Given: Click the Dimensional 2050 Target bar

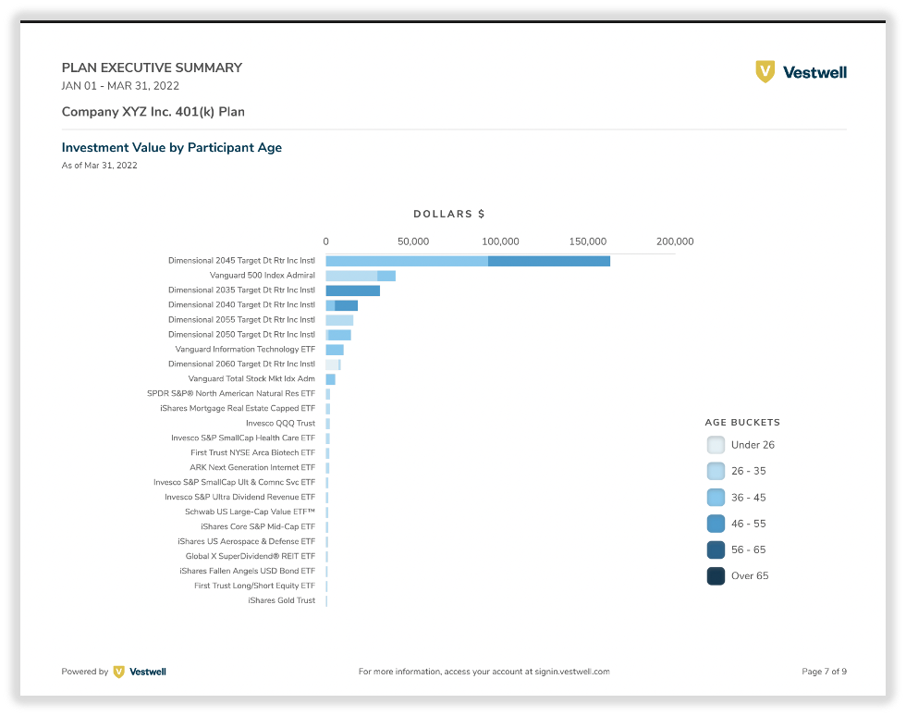Looking at the screenshot, I should pos(338,335).
